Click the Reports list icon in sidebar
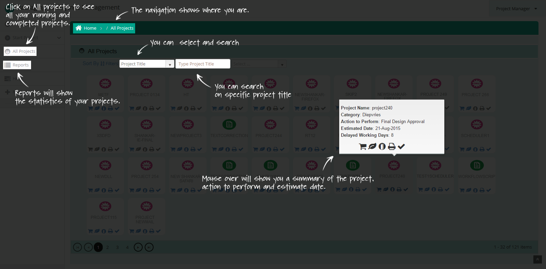This screenshot has height=269, width=546. click(8, 65)
